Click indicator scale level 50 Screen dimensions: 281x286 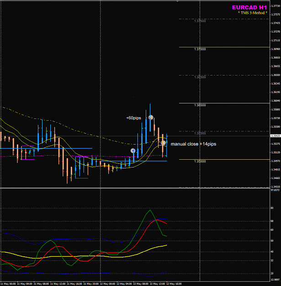pyautogui.click(x=272, y=241)
